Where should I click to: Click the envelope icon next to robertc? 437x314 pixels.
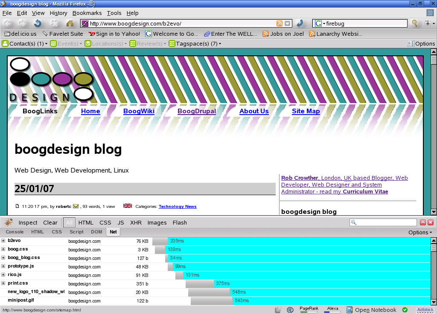tap(76, 206)
